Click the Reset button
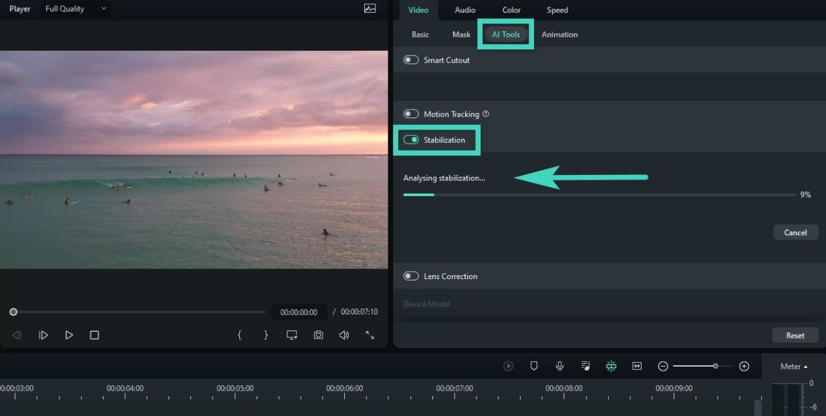826x416 pixels. 795,335
